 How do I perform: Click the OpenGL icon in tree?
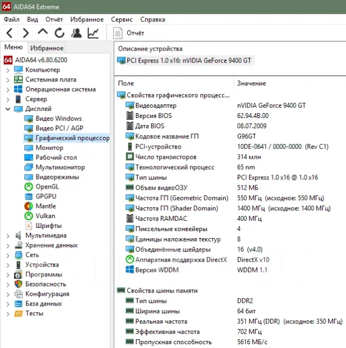click(29, 187)
